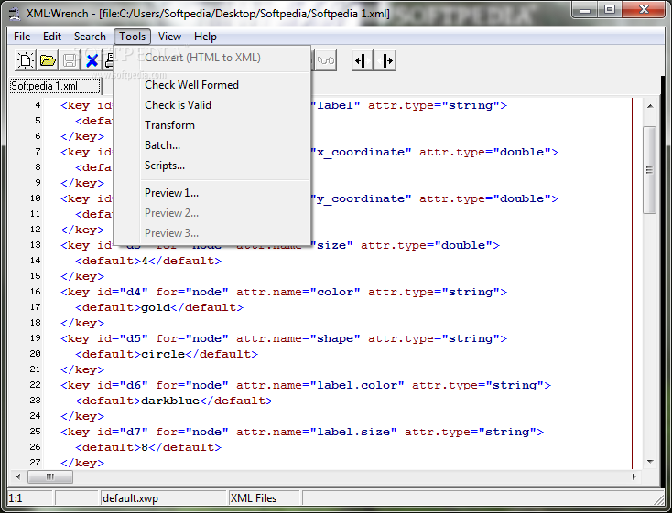Click the left-pointing arrow bar icon
Screen dimensions: 672x513
tap(363, 60)
